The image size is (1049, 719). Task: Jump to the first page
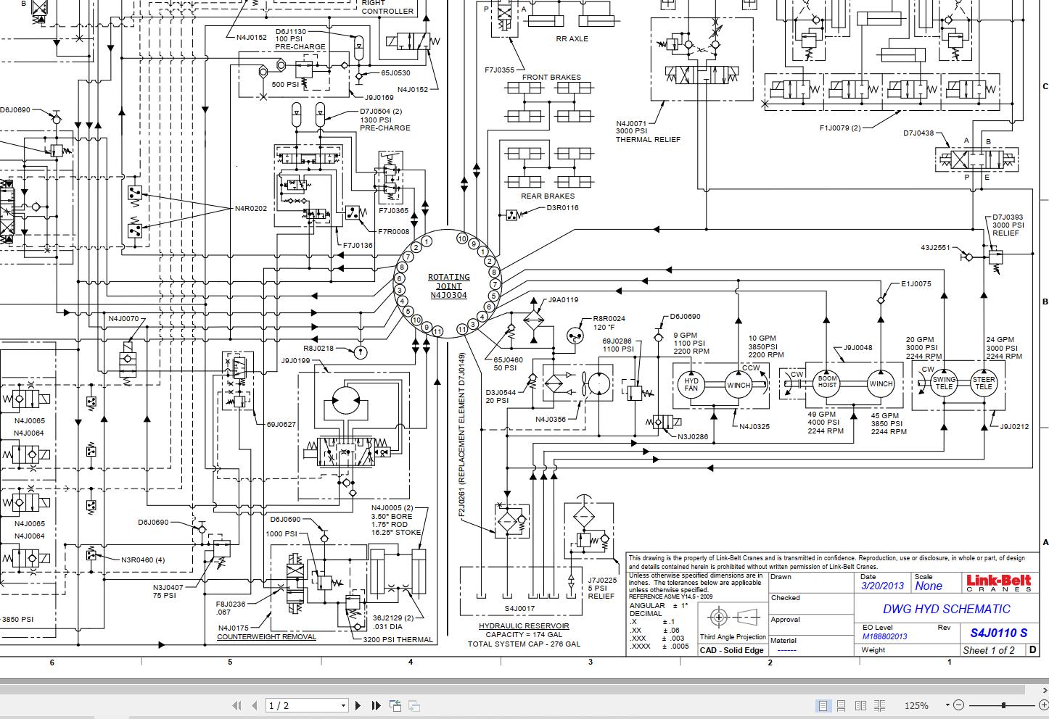236,705
